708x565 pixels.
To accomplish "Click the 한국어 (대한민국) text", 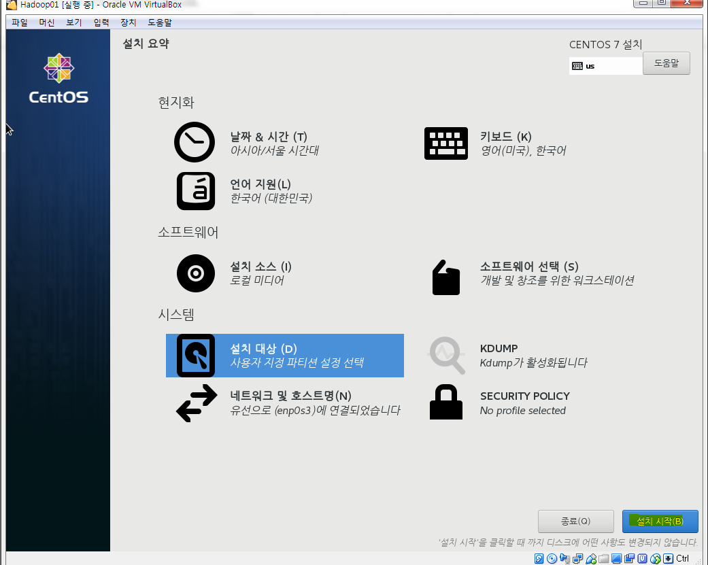I will (x=271, y=198).
